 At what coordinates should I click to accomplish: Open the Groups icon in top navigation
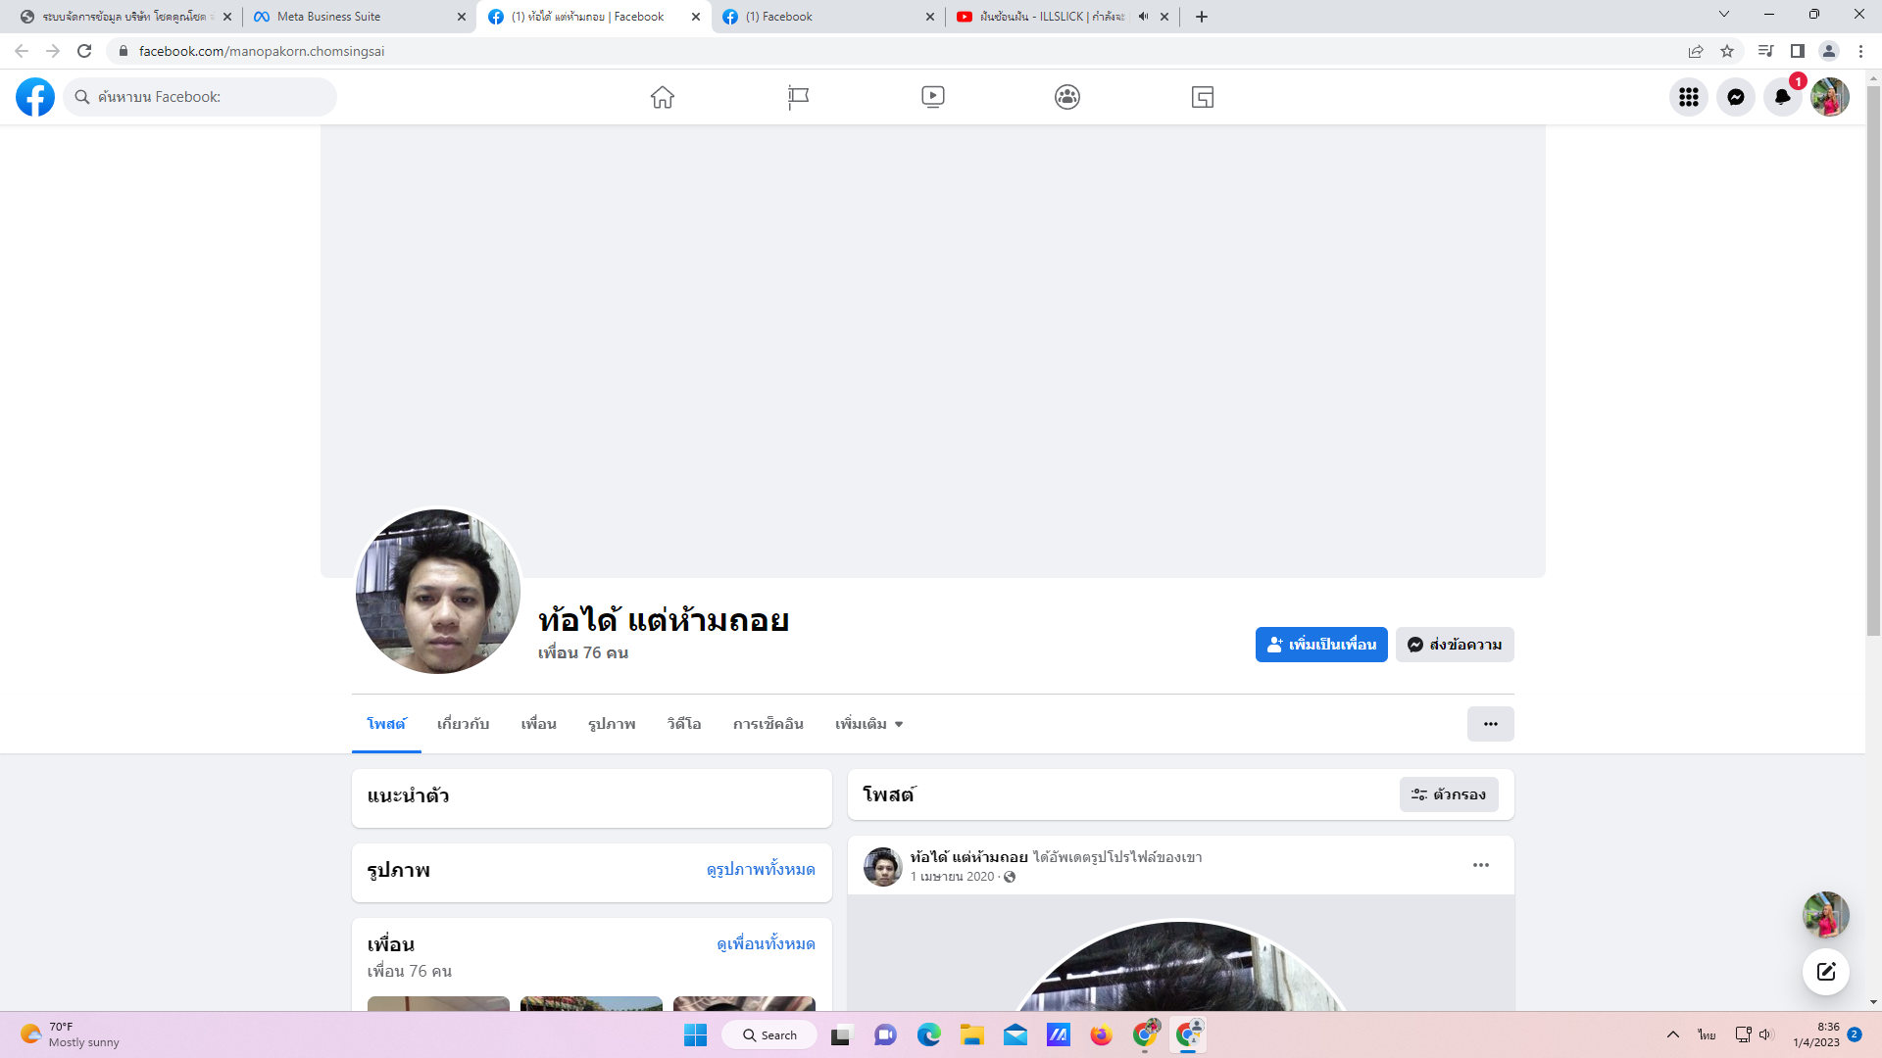[x=1067, y=97]
